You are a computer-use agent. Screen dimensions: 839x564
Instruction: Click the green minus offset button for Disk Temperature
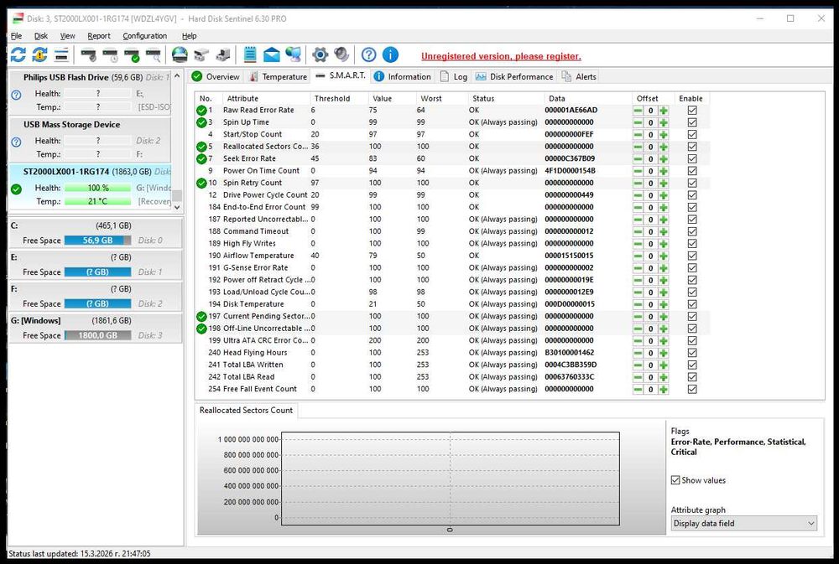(638, 304)
